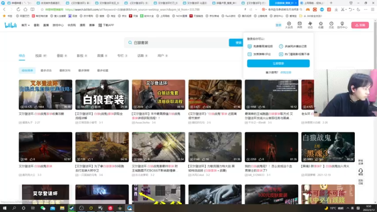
Task: Open the 白狼战鬼 in 黑魂3 thumbnail
Action: coord(328,147)
